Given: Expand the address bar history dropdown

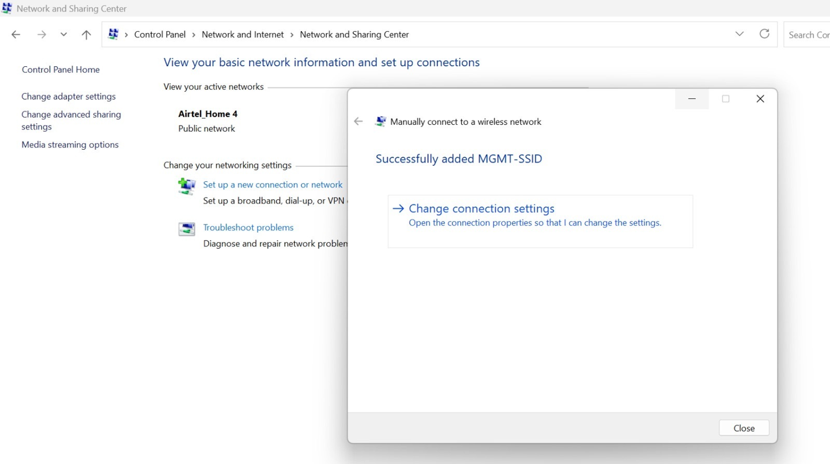Looking at the screenshot, I should pyautogui.click(x=740, y=34).
